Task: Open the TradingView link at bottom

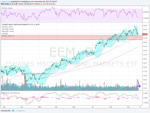Action: tap(20, 111)
